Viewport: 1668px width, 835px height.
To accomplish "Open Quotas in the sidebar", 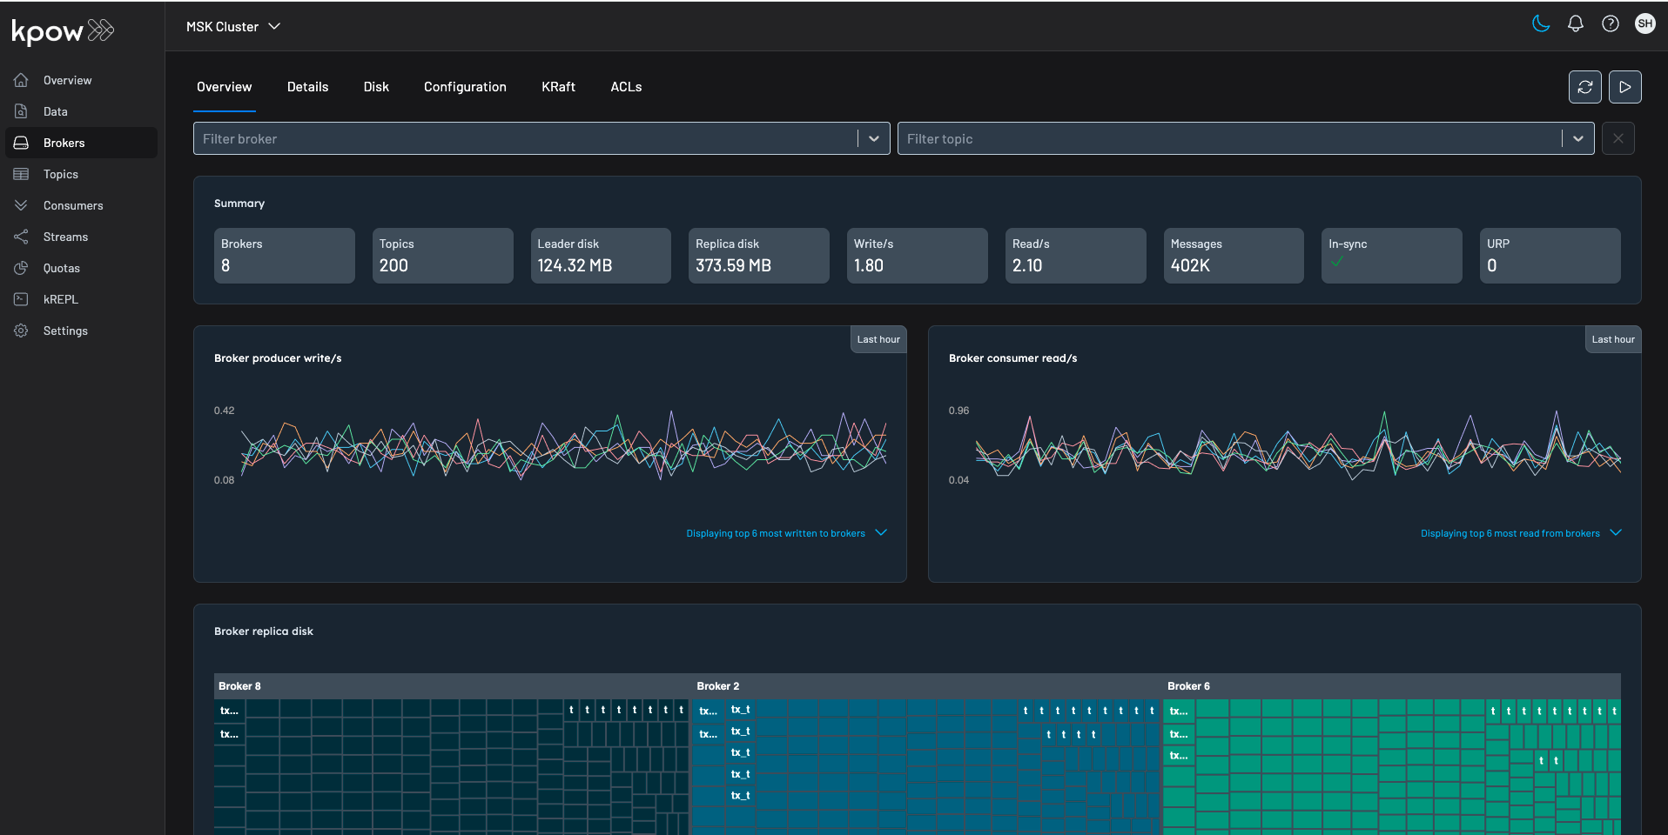I will pos(61,268).
